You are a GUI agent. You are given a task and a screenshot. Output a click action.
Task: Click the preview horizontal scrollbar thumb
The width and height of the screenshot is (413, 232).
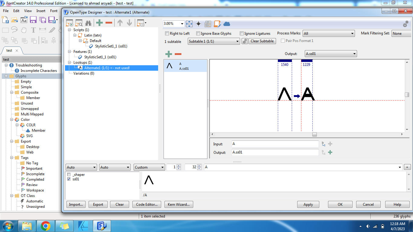[x=314, y=134]
